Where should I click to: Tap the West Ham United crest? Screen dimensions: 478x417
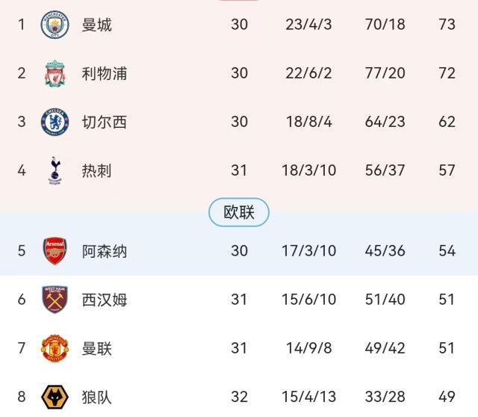55,300
